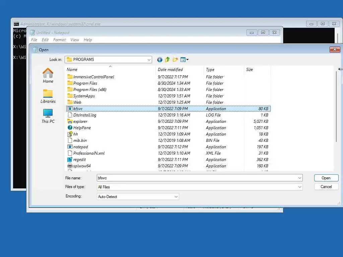This screenshot has width=343, height=257.
Task: Select the explorer application icon
Action: tap(70, 121)
